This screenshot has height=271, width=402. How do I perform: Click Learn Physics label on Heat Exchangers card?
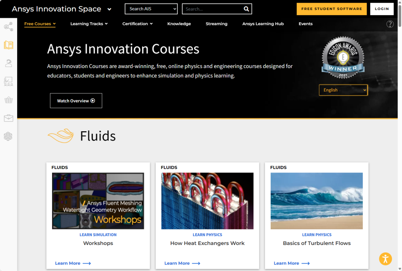tap(207, 235)
